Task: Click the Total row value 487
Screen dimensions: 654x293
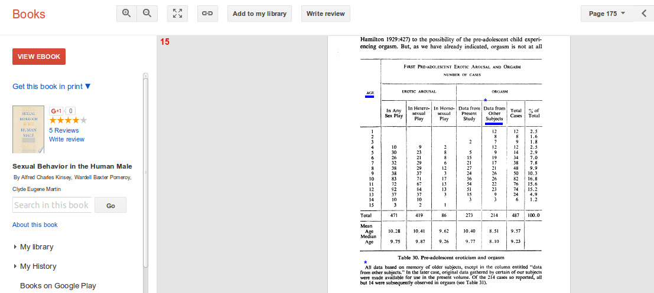Action: (x=516, y=216)
